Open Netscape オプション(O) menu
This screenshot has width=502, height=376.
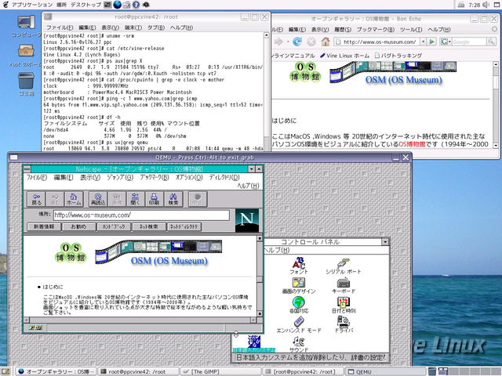(189, 178)
